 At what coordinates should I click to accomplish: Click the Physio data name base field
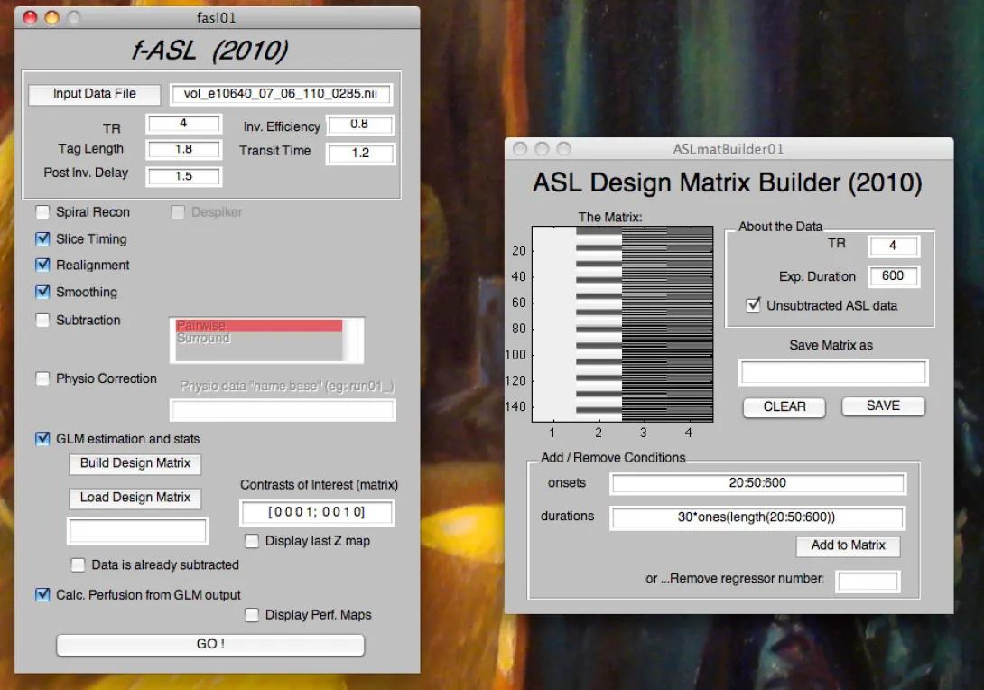tap(283, 410)
